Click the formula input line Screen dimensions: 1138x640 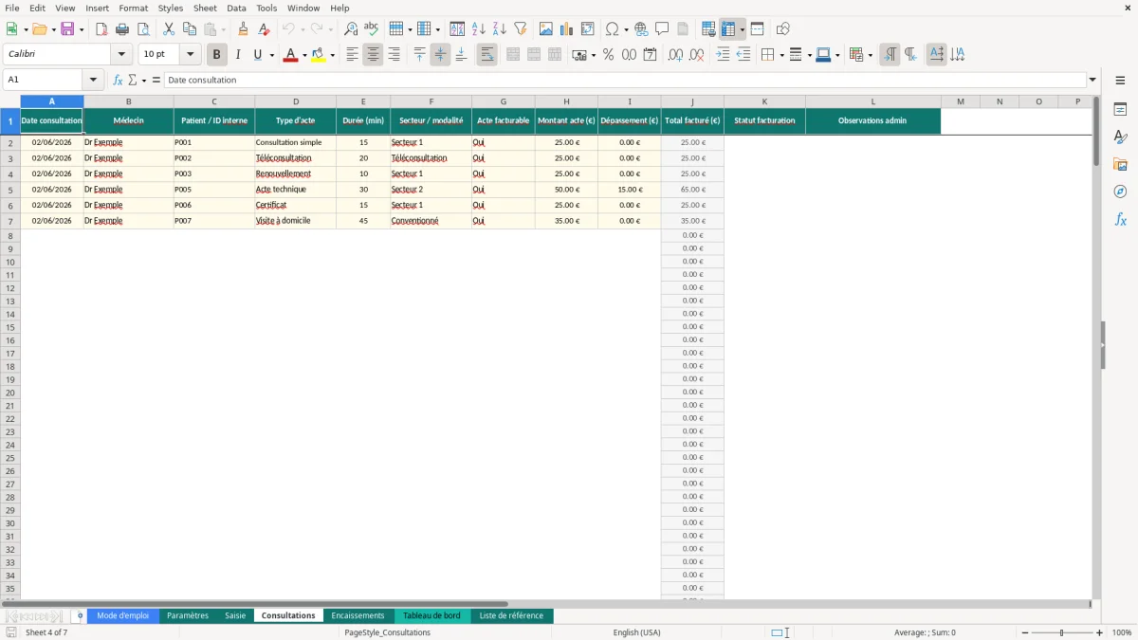click(625, 80)
